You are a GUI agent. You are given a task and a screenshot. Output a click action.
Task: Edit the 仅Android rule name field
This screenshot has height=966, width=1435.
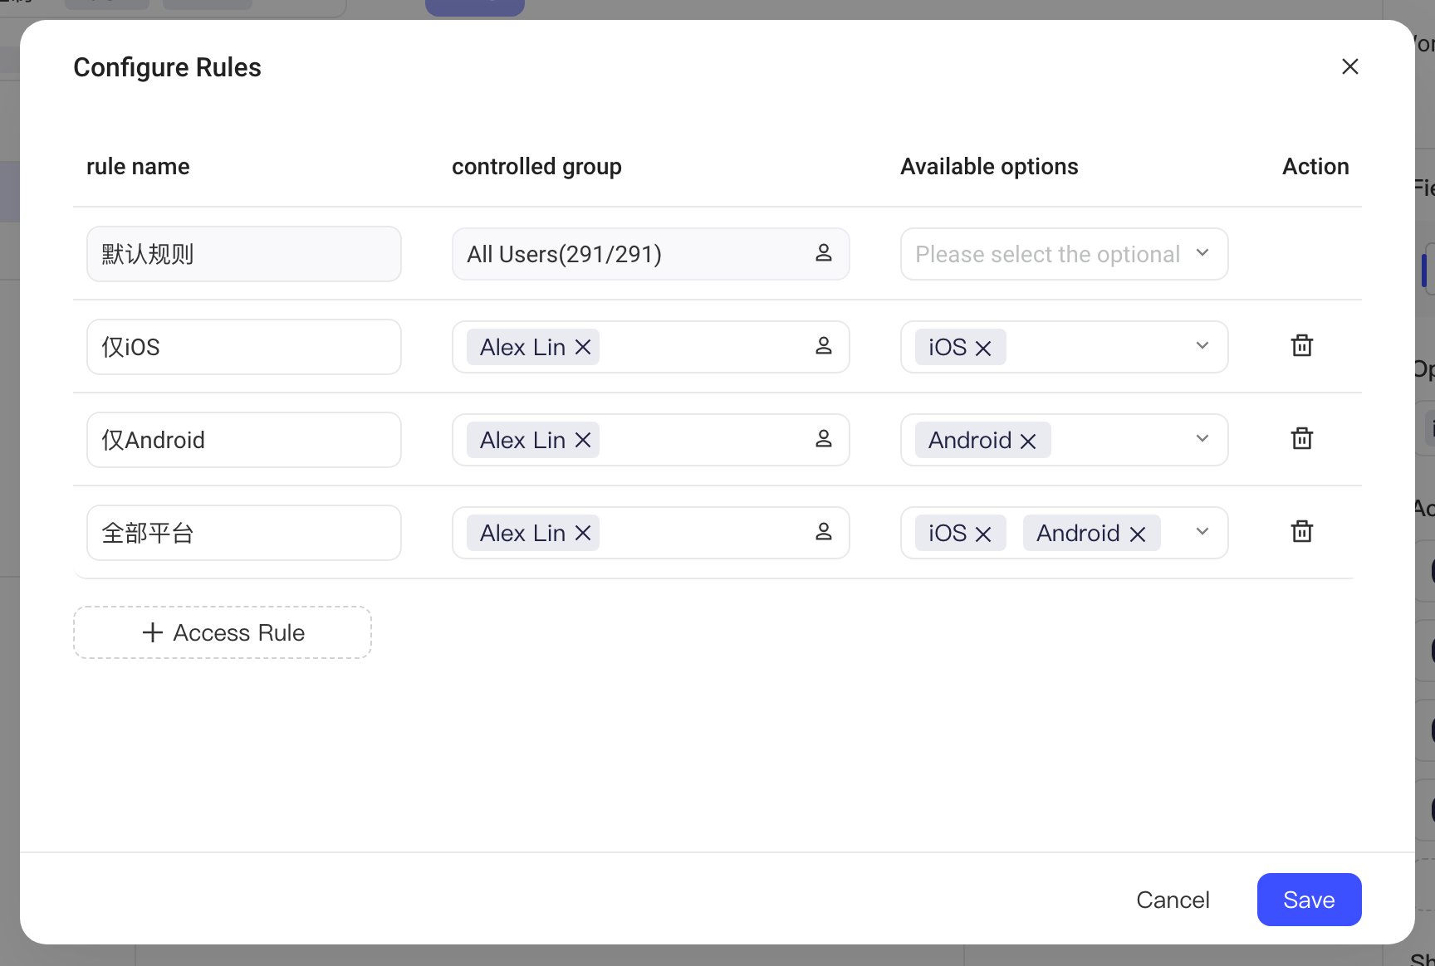pyautogui.click(x=244, y=440)
